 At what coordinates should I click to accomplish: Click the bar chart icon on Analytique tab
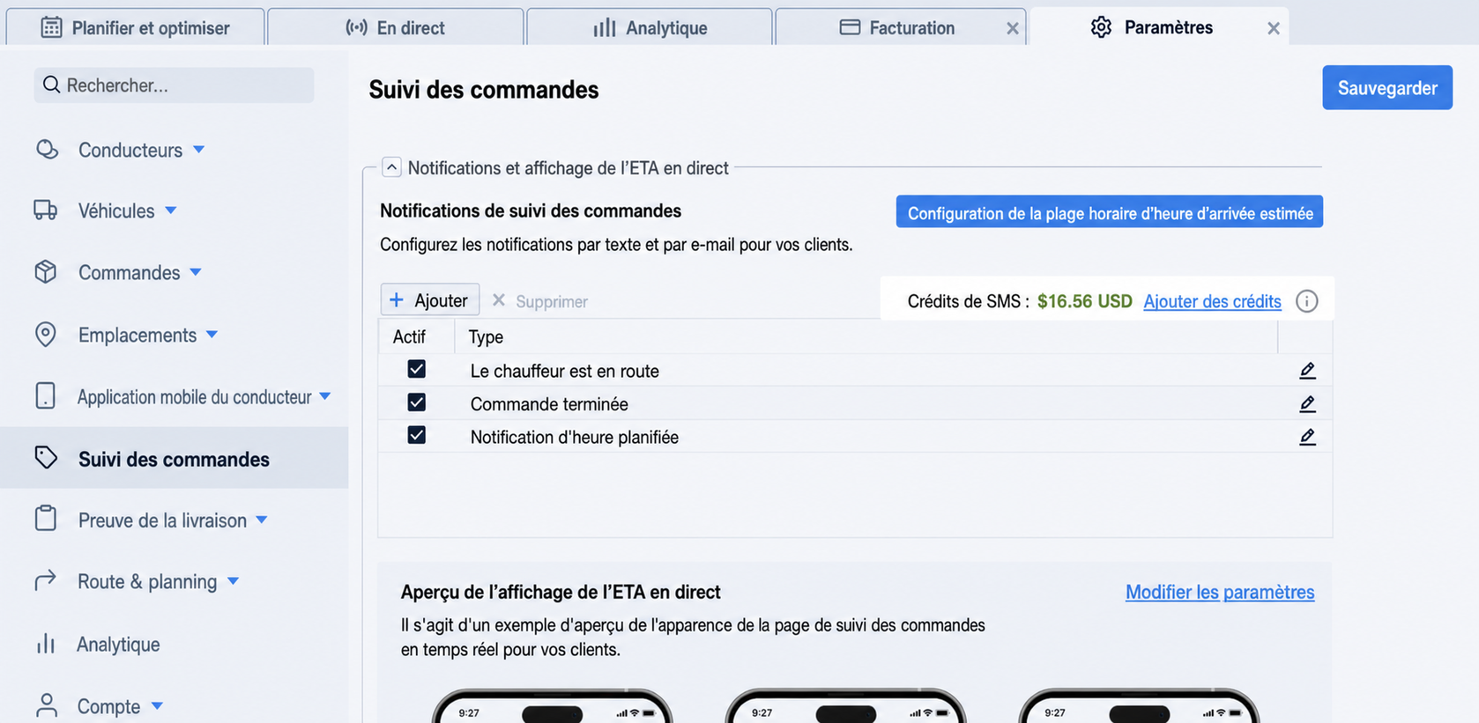pos(605,27)
